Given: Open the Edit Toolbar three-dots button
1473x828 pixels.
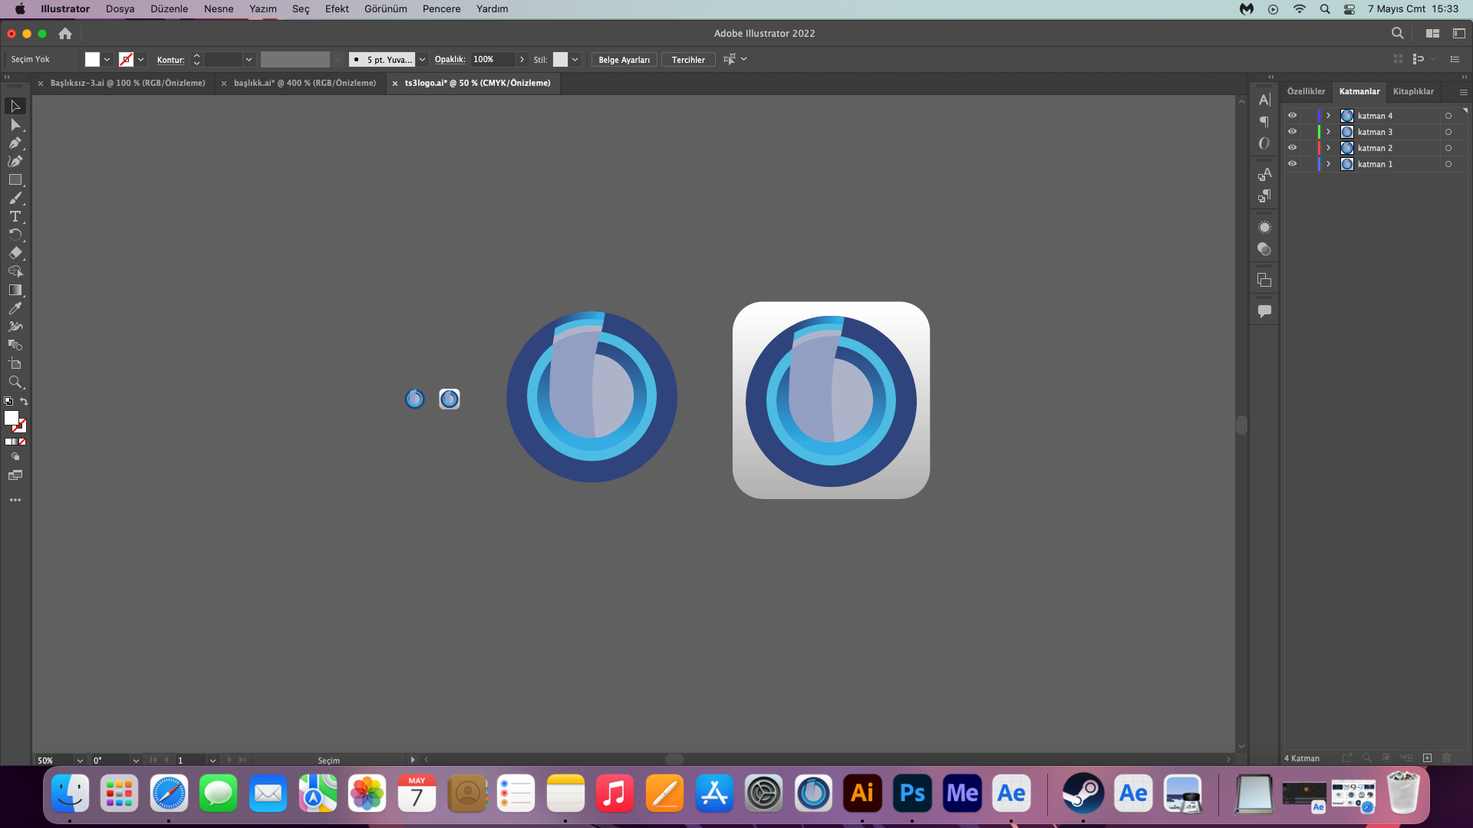Looking at the screenshot, I should [x=15, y=500].
